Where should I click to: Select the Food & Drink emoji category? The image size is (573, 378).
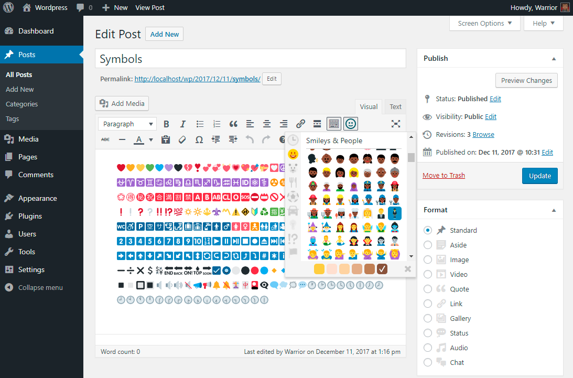293,183
